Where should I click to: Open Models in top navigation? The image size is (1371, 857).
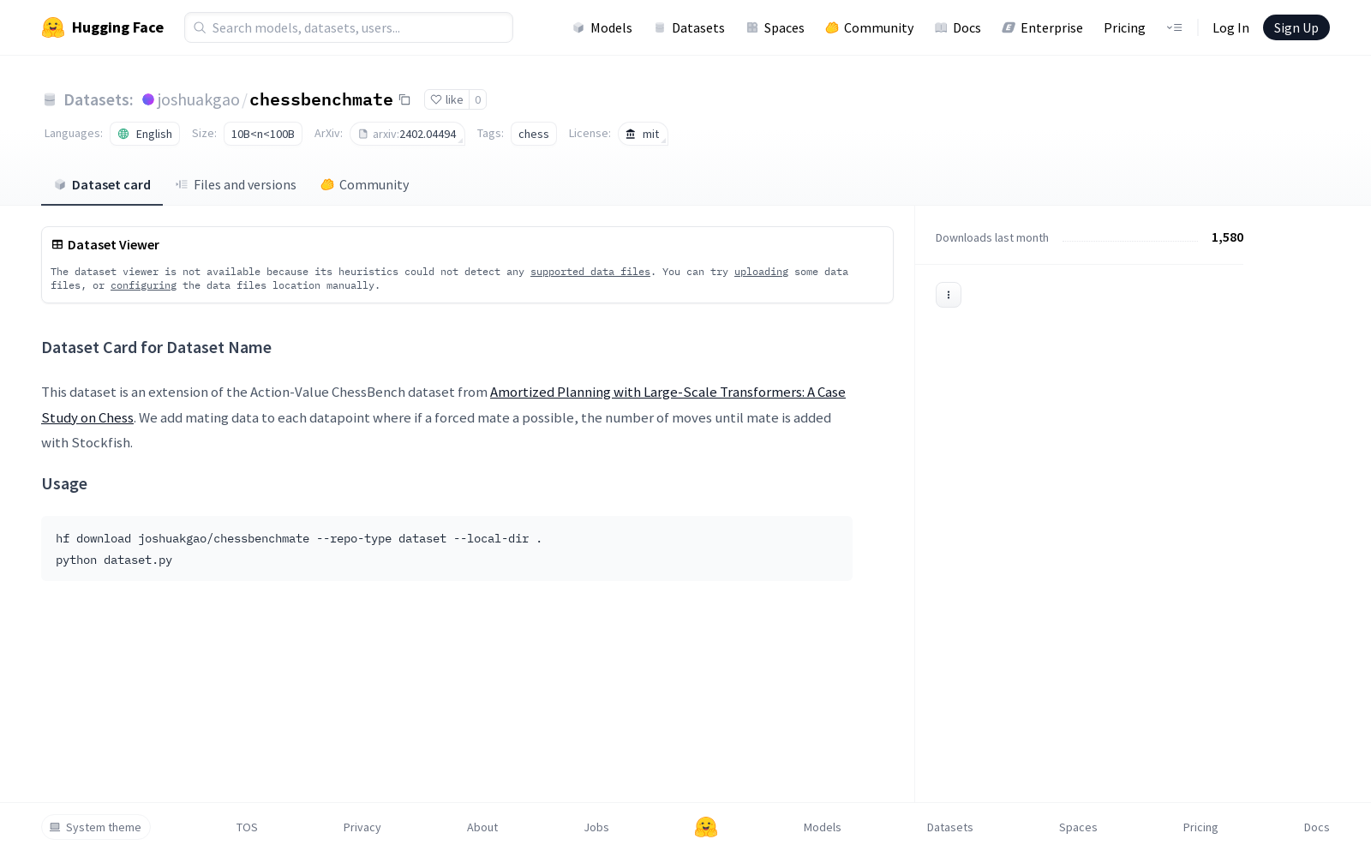(x=602, y=27)
